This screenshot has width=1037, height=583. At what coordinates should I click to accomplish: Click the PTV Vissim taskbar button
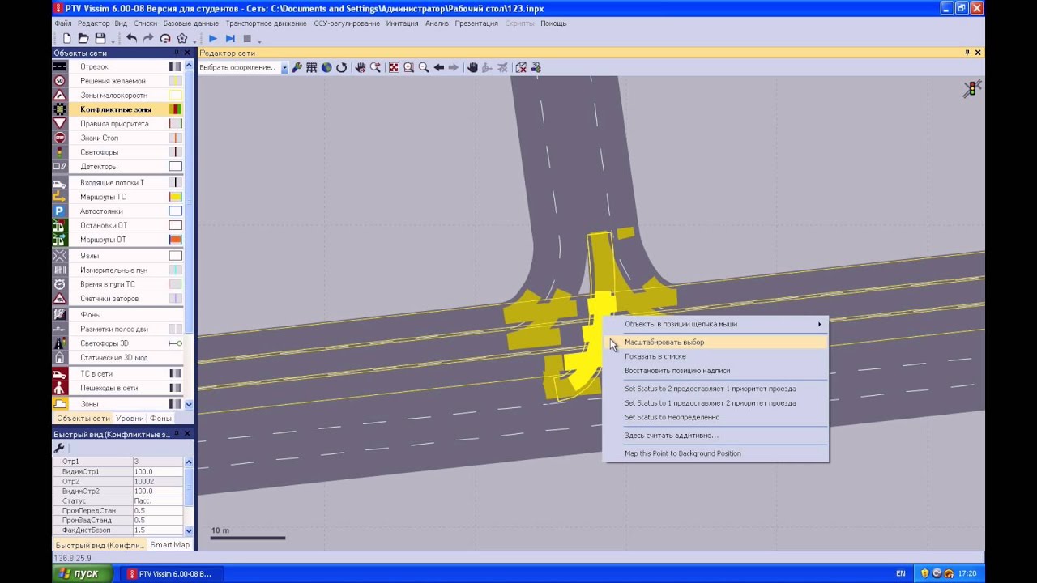172,573
